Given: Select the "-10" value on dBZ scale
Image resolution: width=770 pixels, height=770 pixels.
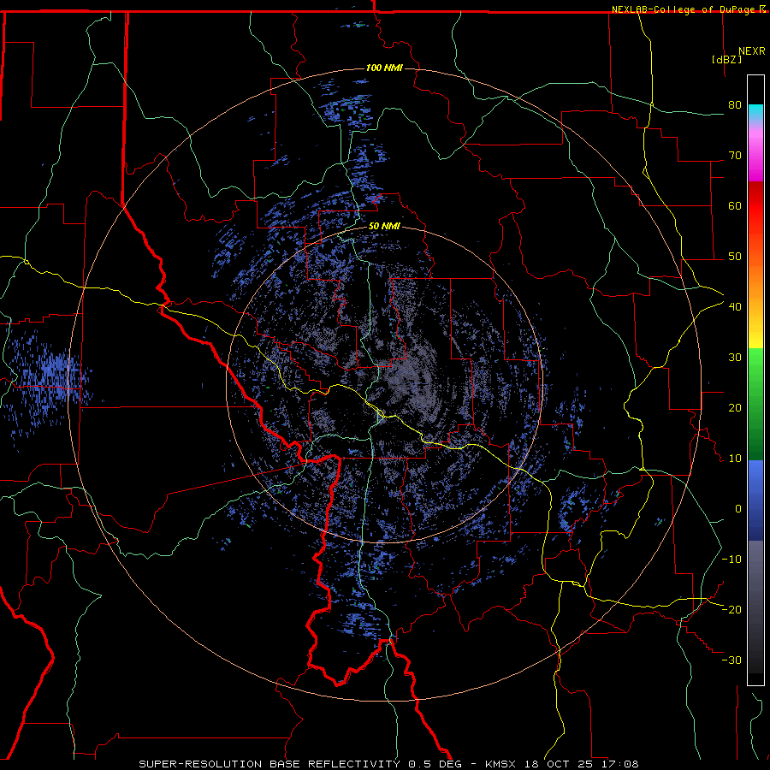Looking at the screenshot, I should (x=731, y=560).
